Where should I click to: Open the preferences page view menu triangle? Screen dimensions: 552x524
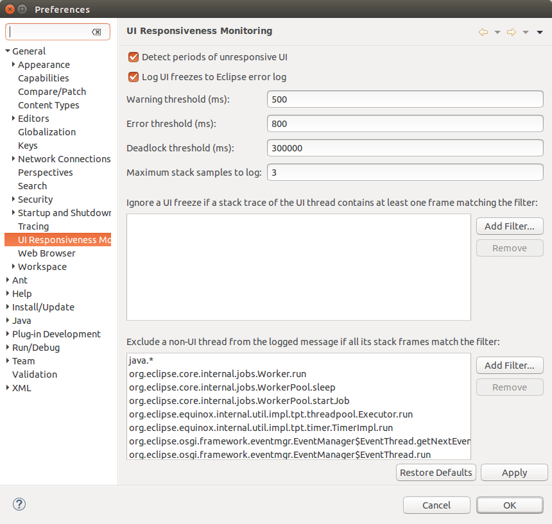pyautogui.click(x=539, y=32)
